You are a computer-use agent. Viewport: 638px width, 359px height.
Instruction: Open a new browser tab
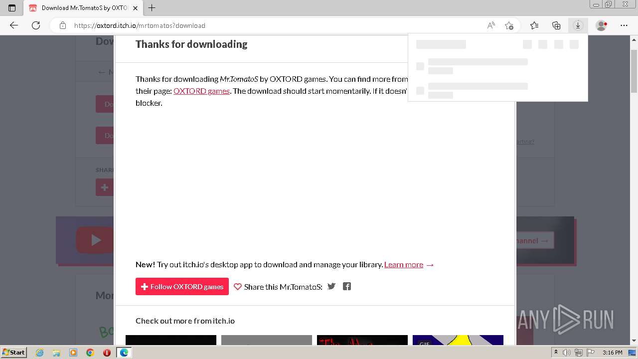tap(152, 8)
